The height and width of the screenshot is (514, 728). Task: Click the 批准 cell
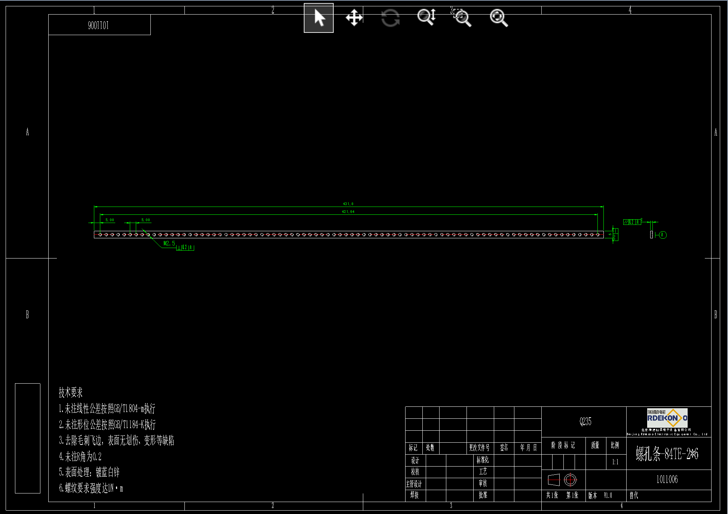(483, 495)
